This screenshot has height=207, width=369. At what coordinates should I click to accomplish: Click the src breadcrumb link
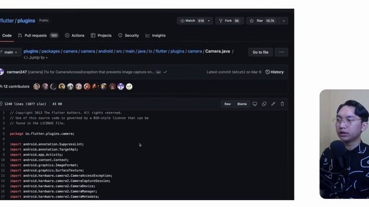(119, 51)
